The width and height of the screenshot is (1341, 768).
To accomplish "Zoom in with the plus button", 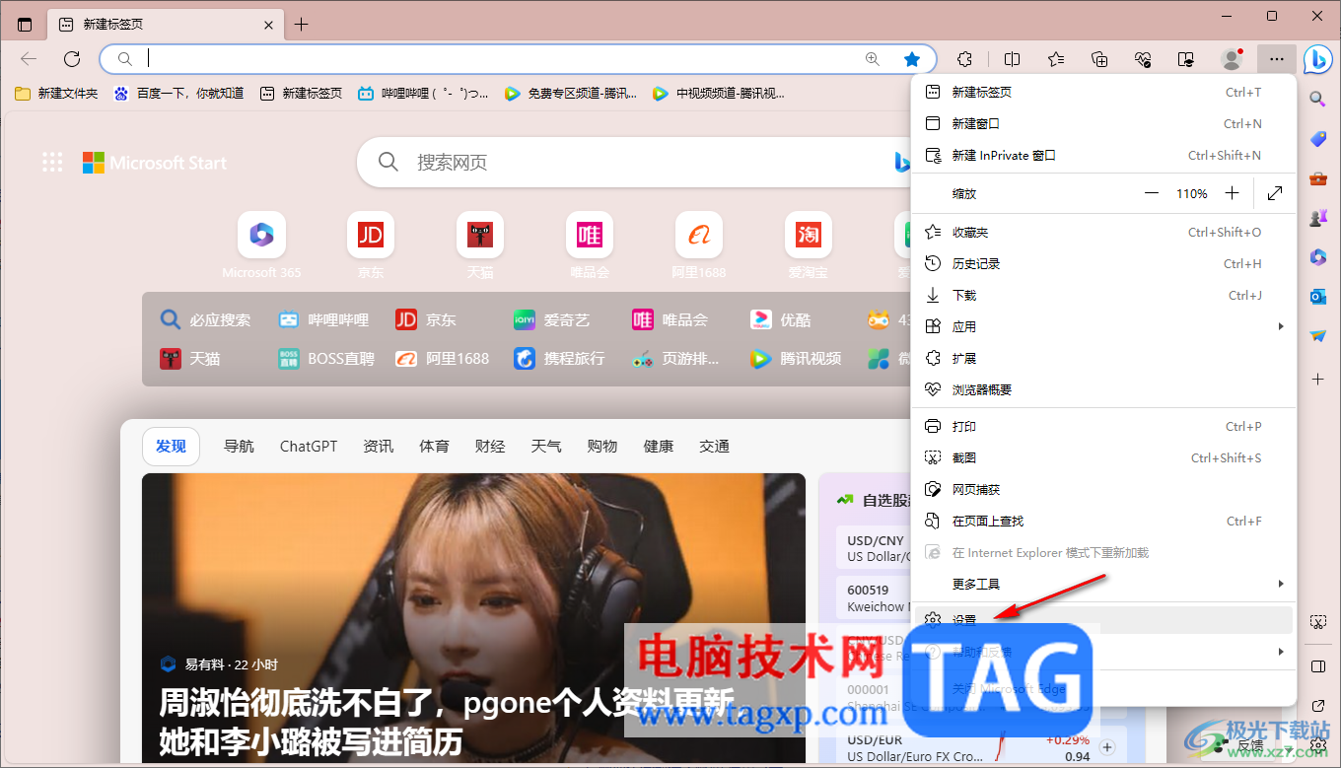I will click(x=1232, y=193).
